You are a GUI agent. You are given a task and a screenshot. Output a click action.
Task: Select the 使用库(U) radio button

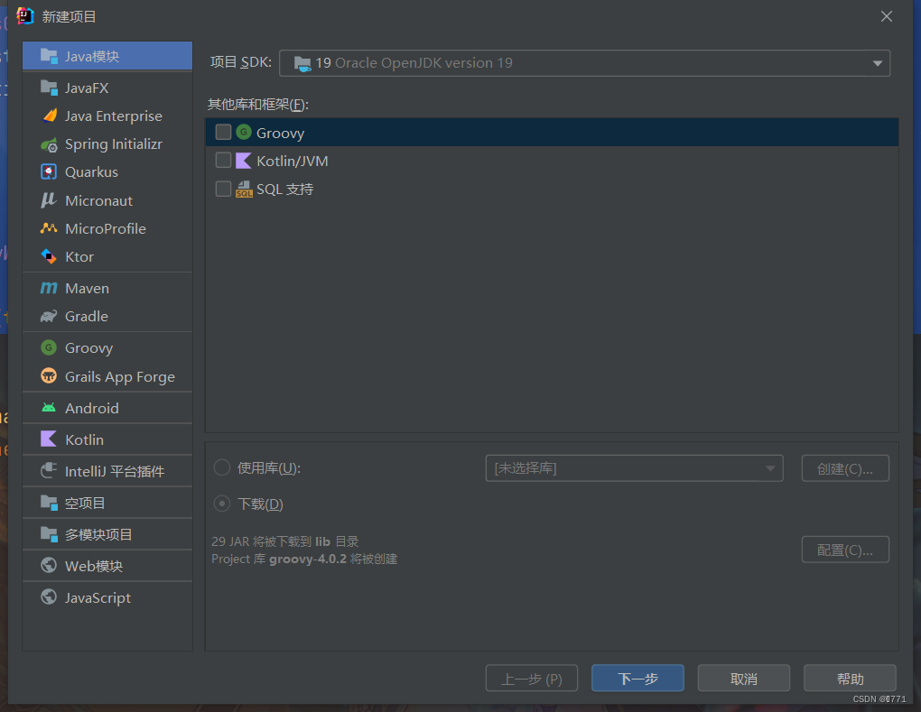(x=222, y=467)
